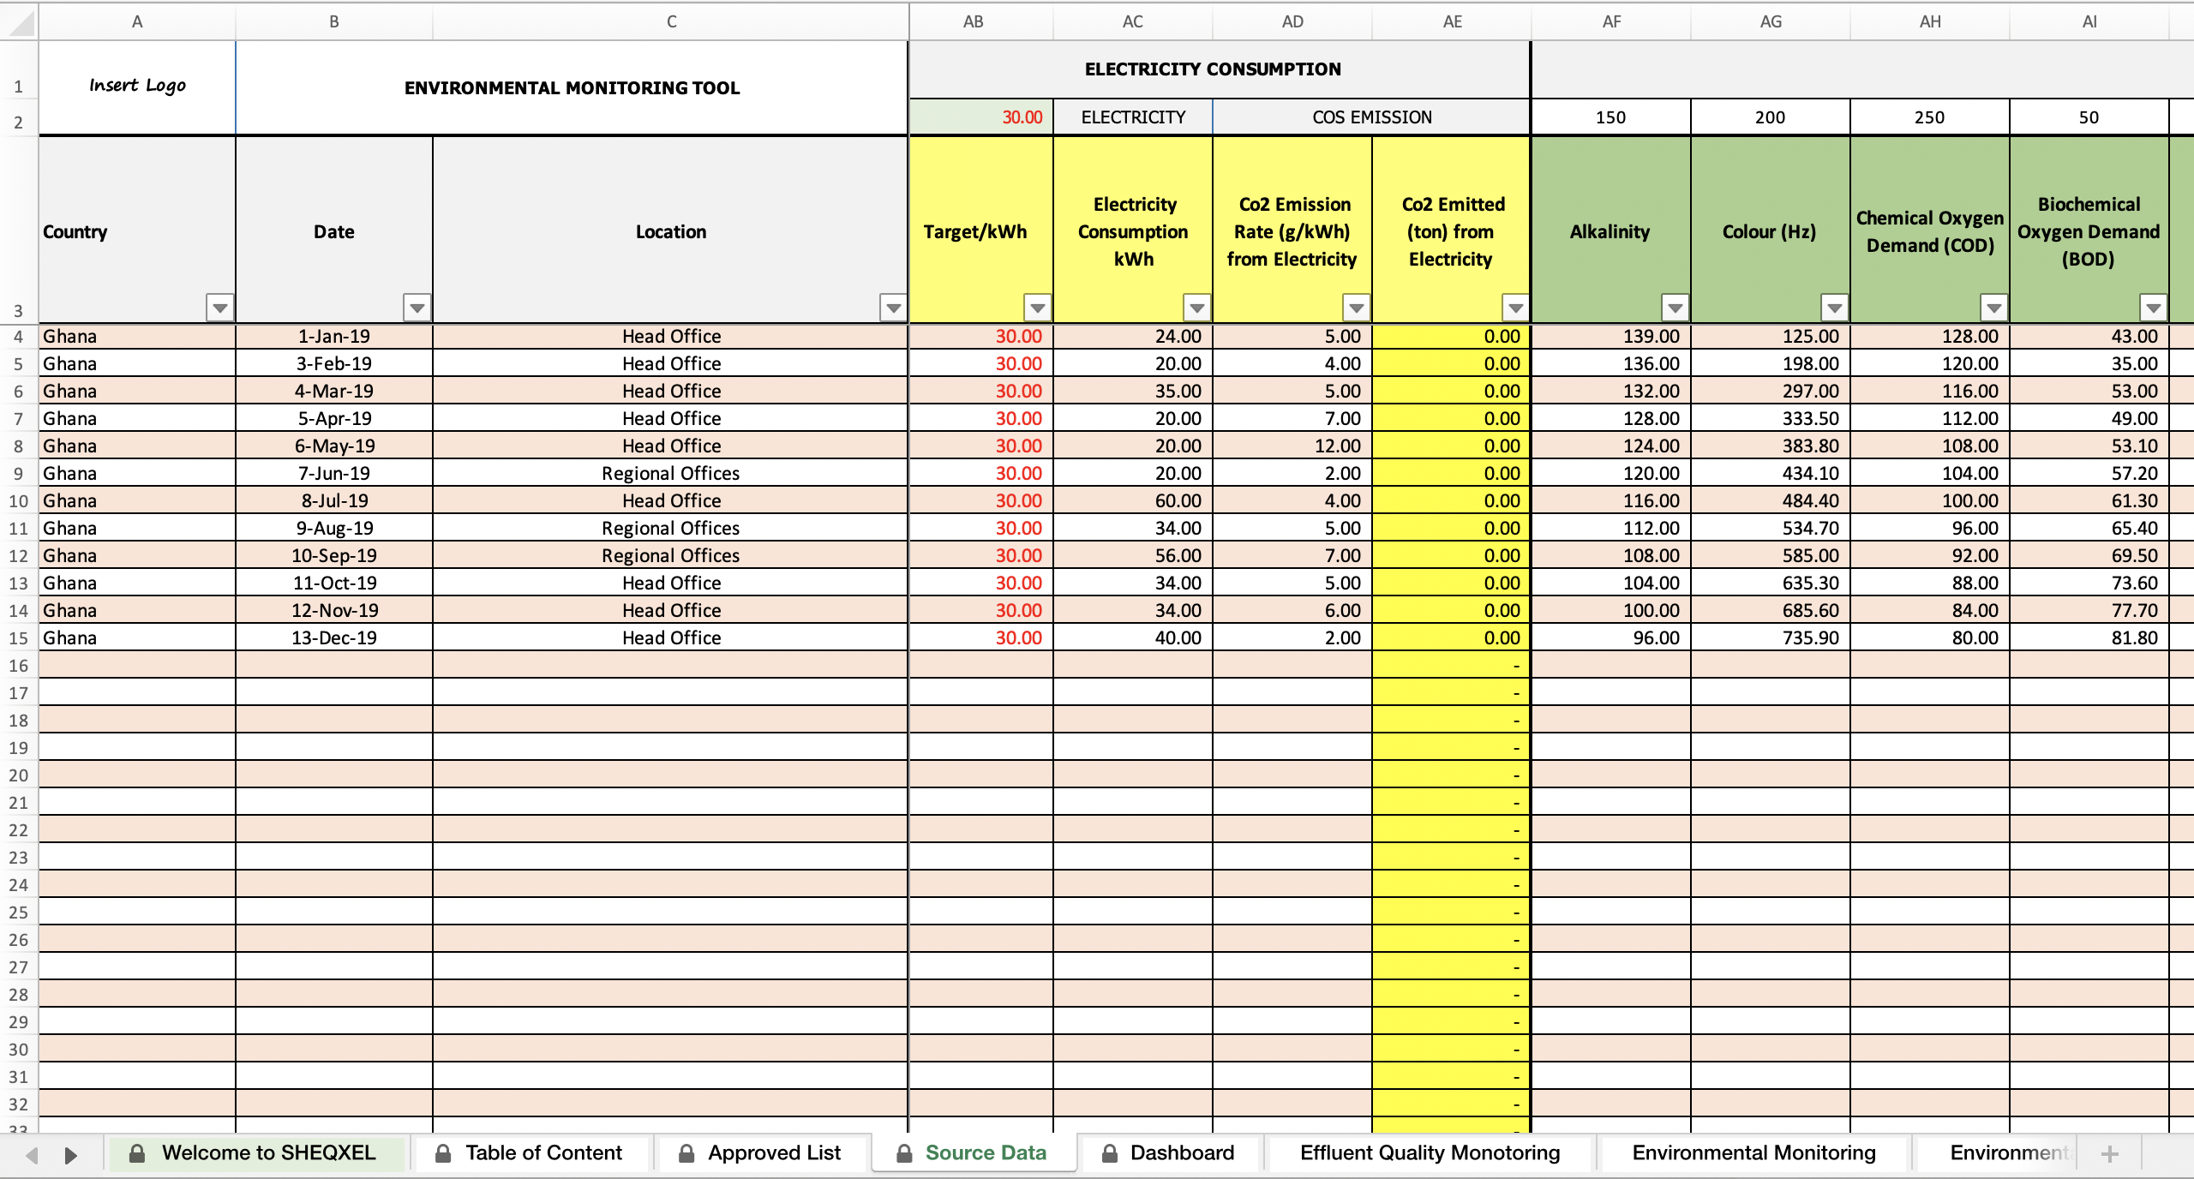Viewport: 2194px width, 1179px height.
Task: Select column C header
Action: pos(671,21)
